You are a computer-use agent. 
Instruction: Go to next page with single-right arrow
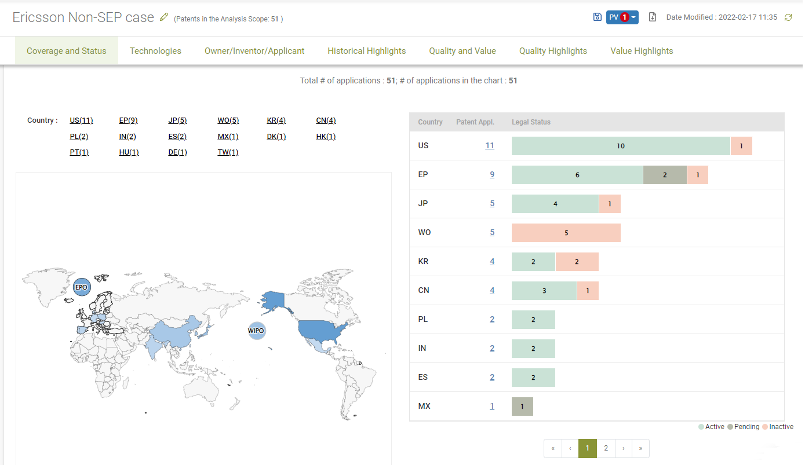pyautogui.click(x=623, y=448)
